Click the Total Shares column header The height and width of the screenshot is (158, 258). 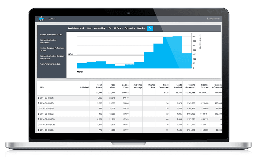(x=99, y=86)
